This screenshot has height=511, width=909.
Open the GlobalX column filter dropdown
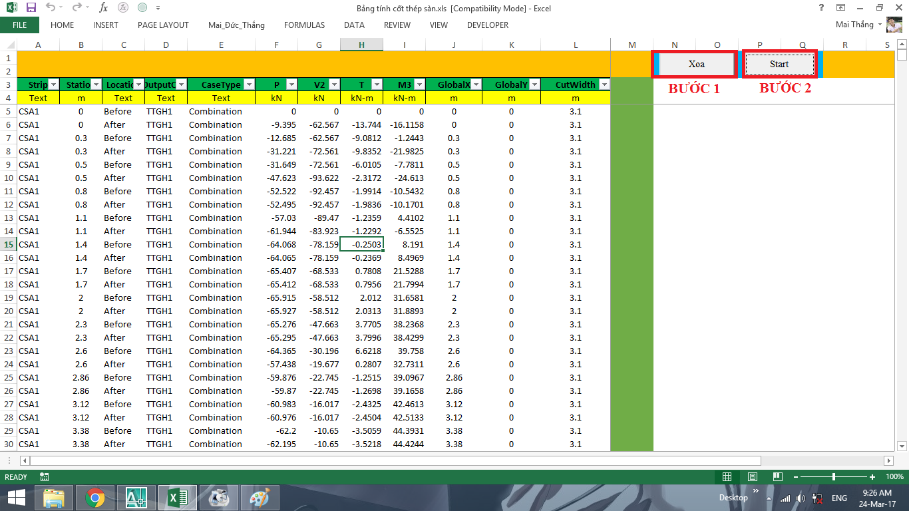click(475, 85)
